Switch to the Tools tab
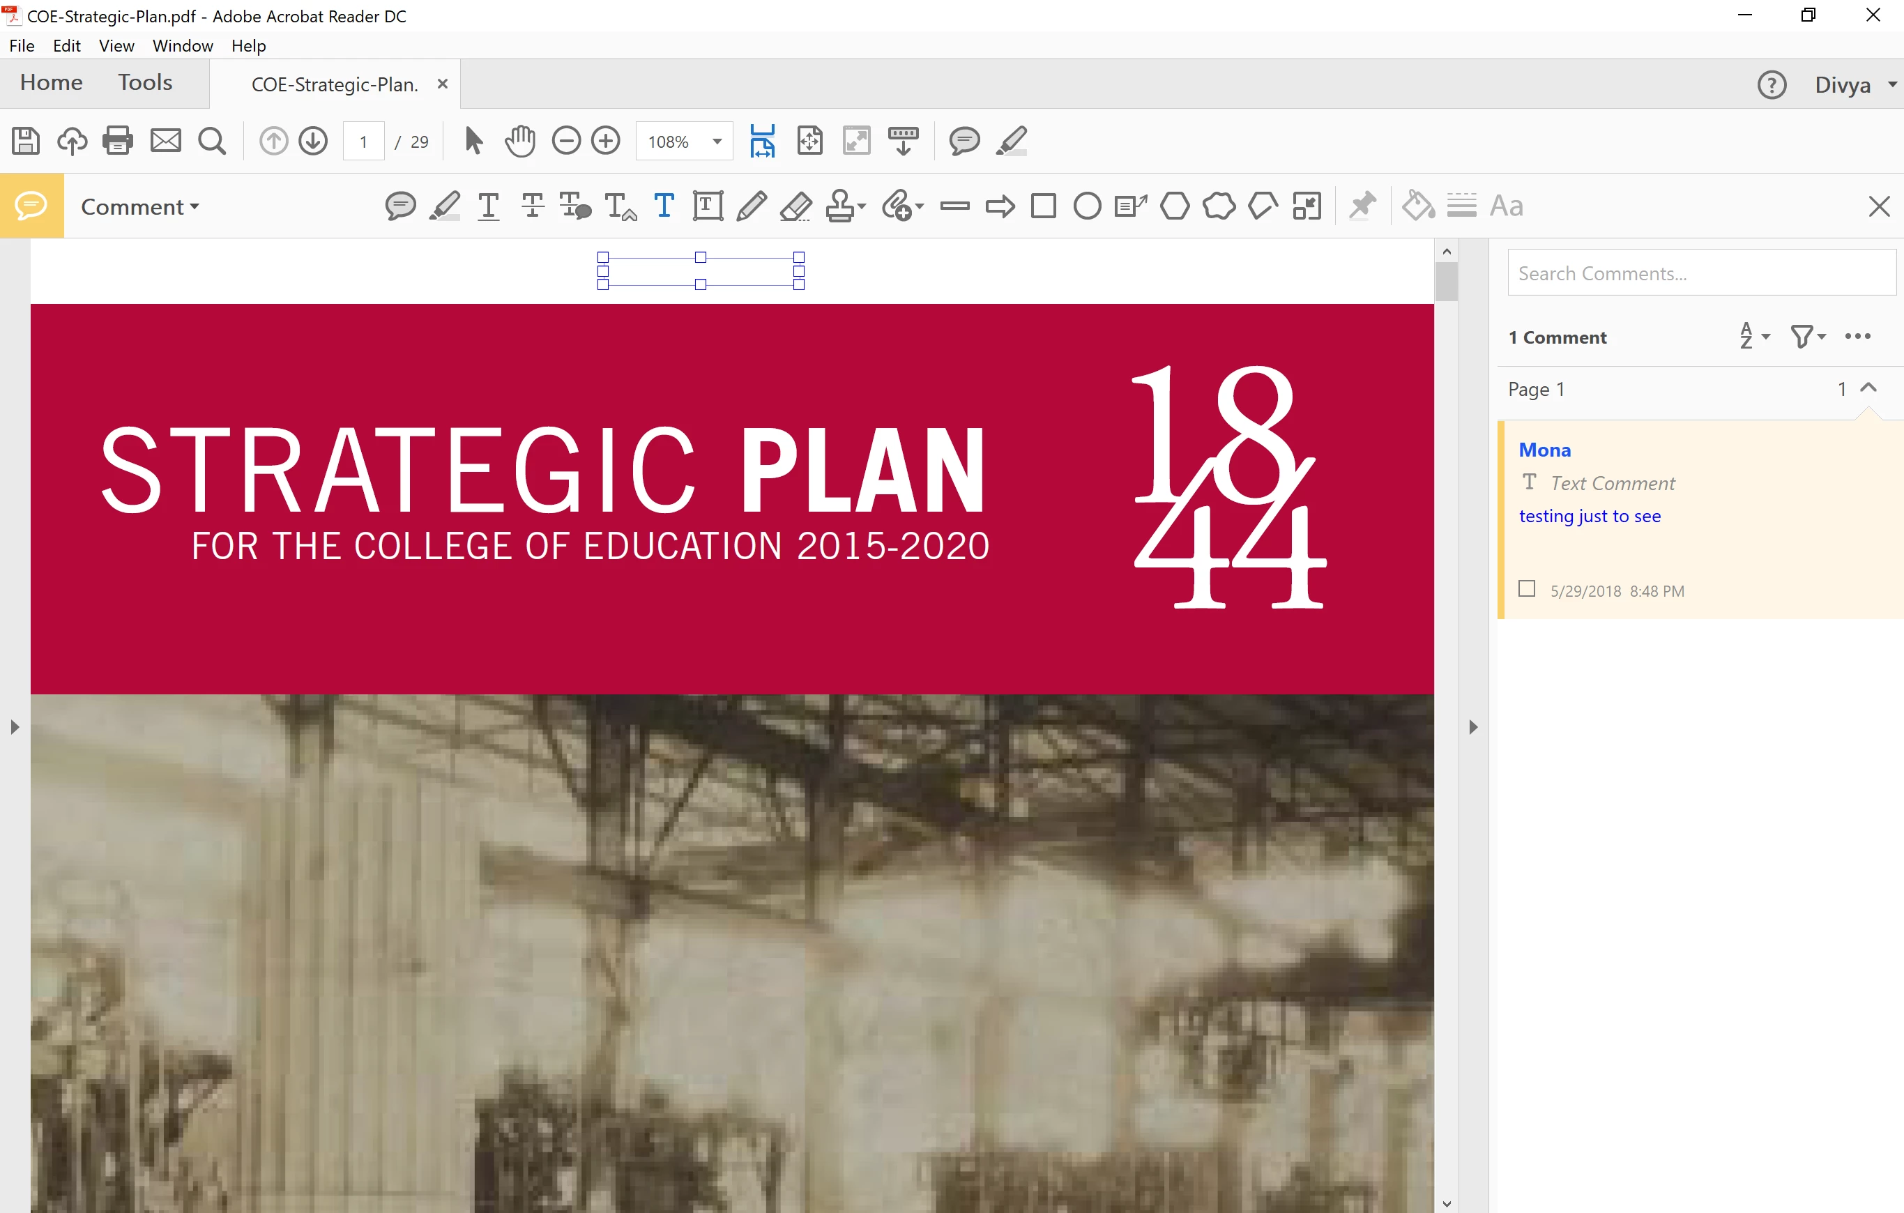The width and height of the screenshot is (1904, 1213). coord(145,82)
